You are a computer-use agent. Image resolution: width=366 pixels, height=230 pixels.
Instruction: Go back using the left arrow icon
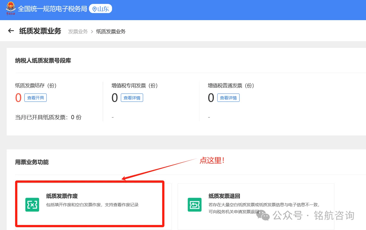[11, 31]
